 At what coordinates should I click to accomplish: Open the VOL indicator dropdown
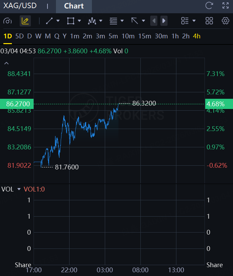tap(19, 189)
